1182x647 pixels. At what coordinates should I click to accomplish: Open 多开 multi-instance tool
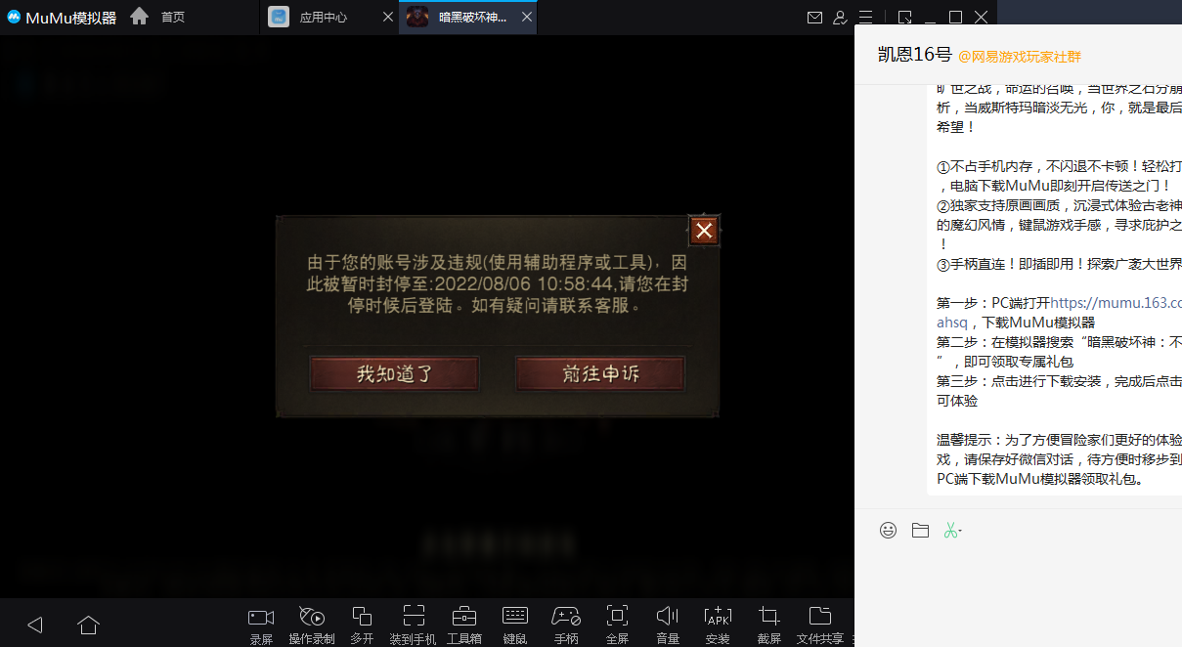(362, 625)
